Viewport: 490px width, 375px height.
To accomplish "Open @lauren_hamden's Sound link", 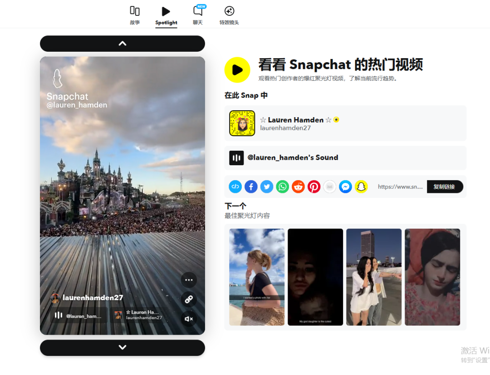I will pyautogui.click(x=293, y=158).
